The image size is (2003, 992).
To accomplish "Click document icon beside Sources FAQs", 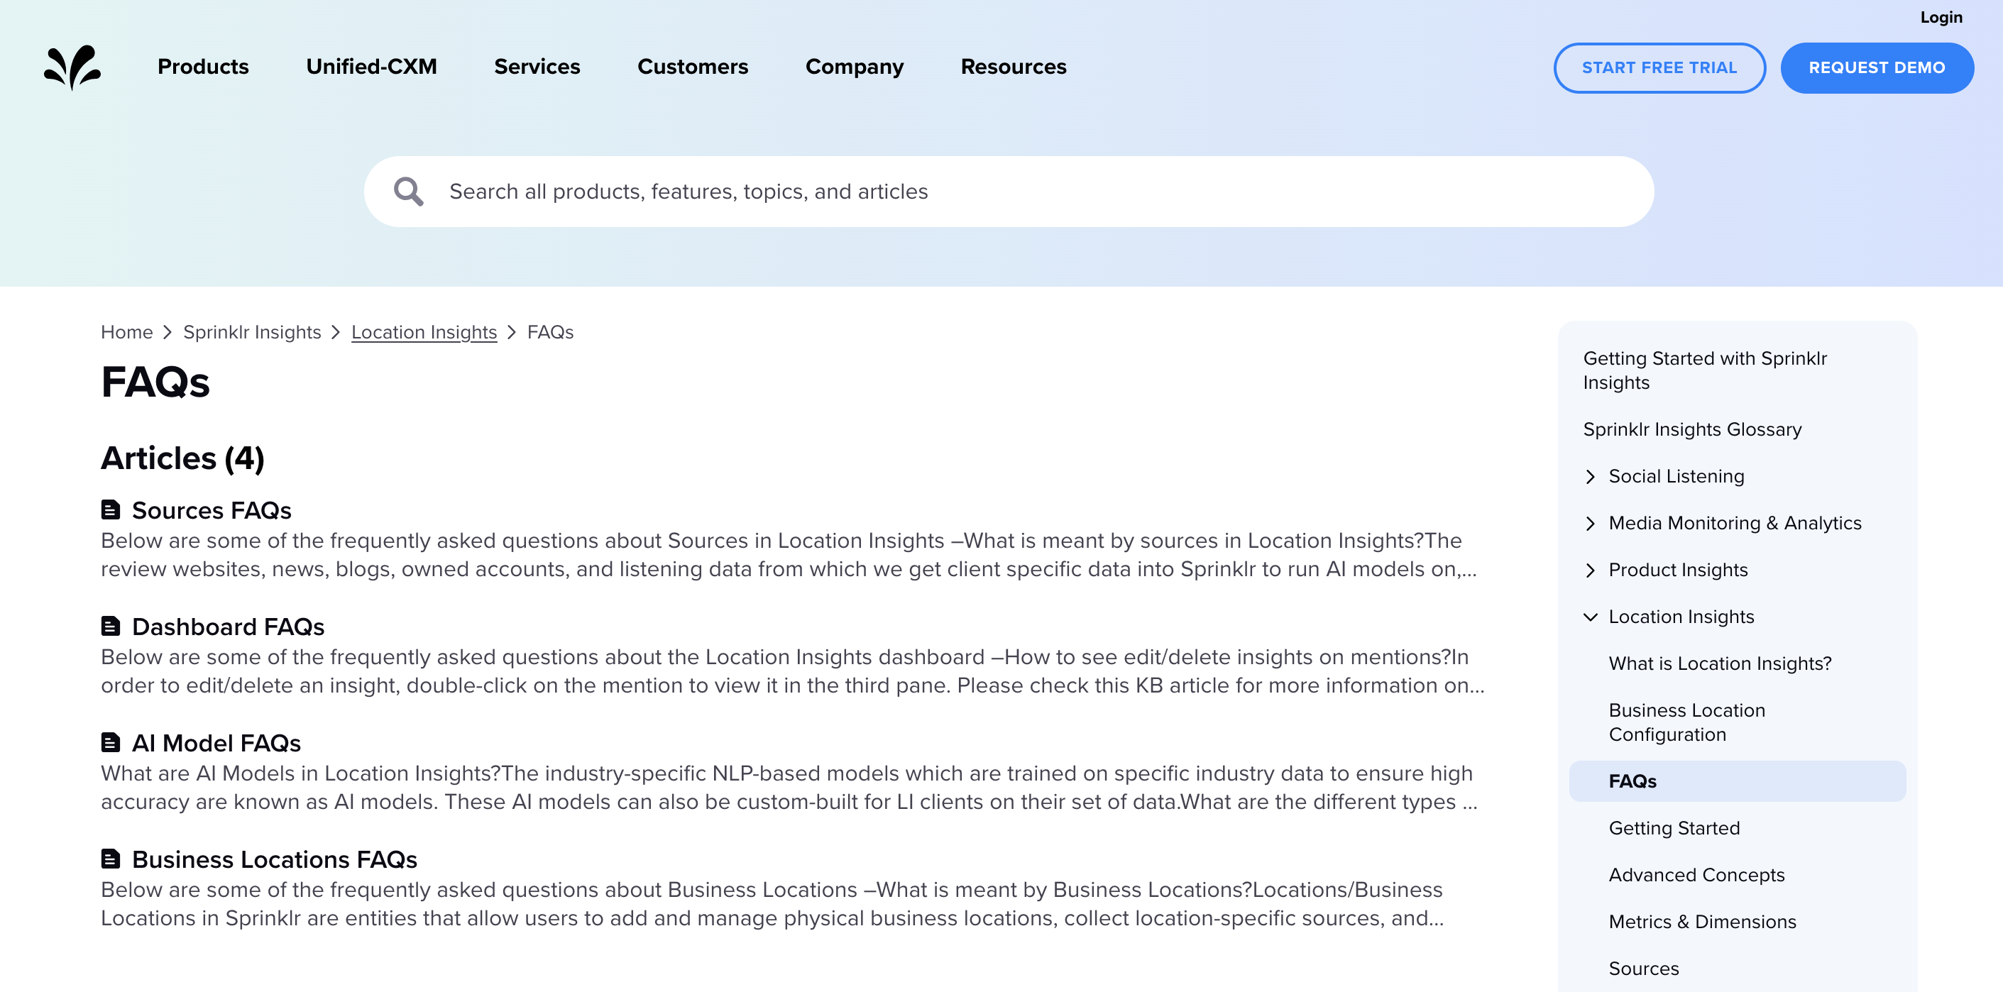I will pyautogui.click(x=111, y=510).
